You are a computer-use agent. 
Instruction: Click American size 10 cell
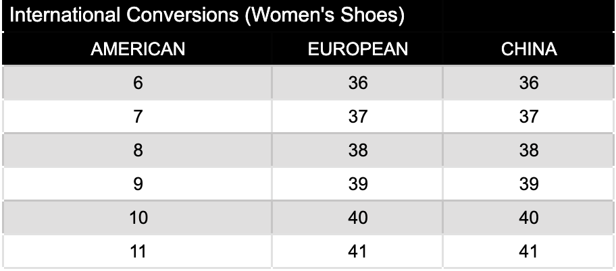pyautogui.click(x=138, y=218)
